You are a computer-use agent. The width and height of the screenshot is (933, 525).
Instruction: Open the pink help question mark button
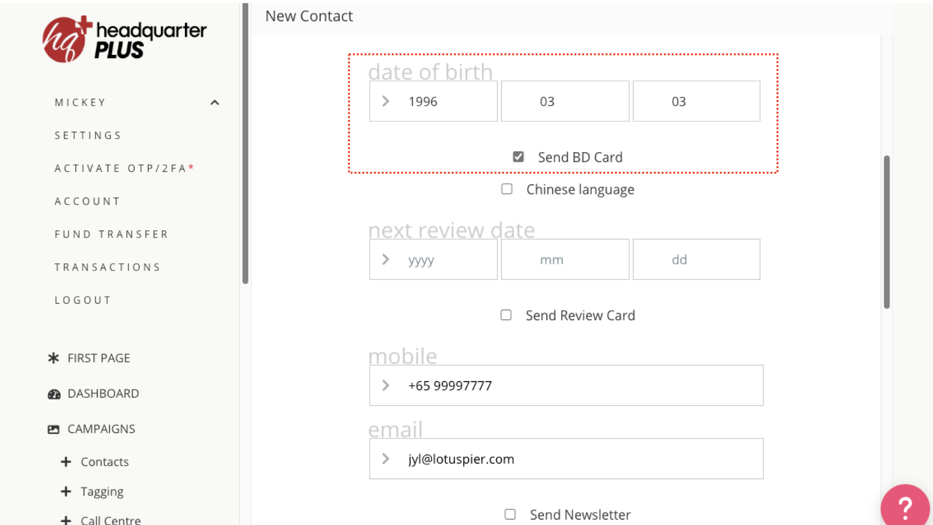pyautogui.click(x=905, y=507)
